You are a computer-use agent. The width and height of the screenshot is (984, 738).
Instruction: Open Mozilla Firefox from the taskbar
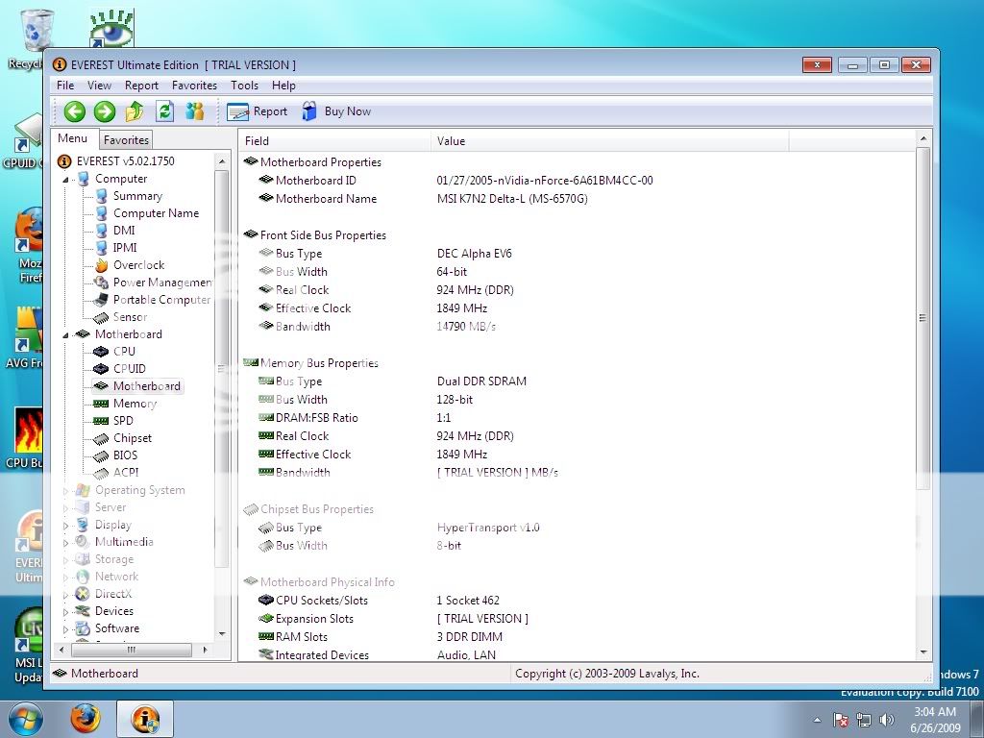click(x=86, y=717)
